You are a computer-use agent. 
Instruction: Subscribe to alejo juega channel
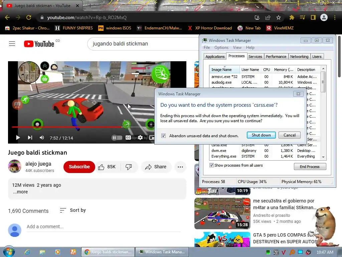(x=79, y=167)
